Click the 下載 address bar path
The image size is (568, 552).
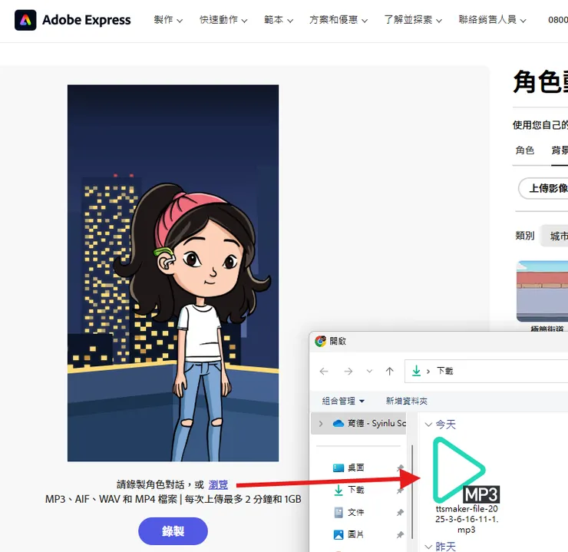click(x=444, y=371)
